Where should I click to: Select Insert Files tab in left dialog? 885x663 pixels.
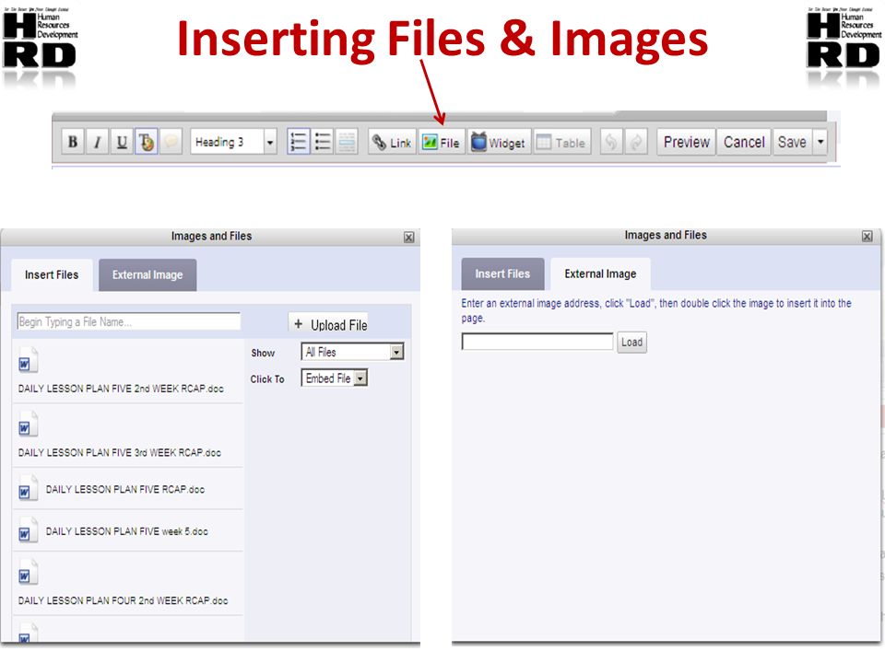coord(52,274)
